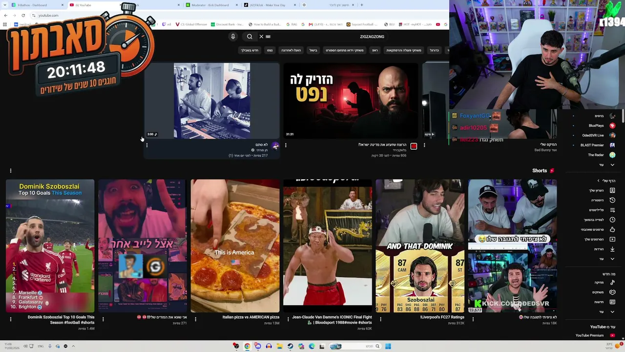Open the Playlists icon in sidebar
625x352 pixels.
612,210
